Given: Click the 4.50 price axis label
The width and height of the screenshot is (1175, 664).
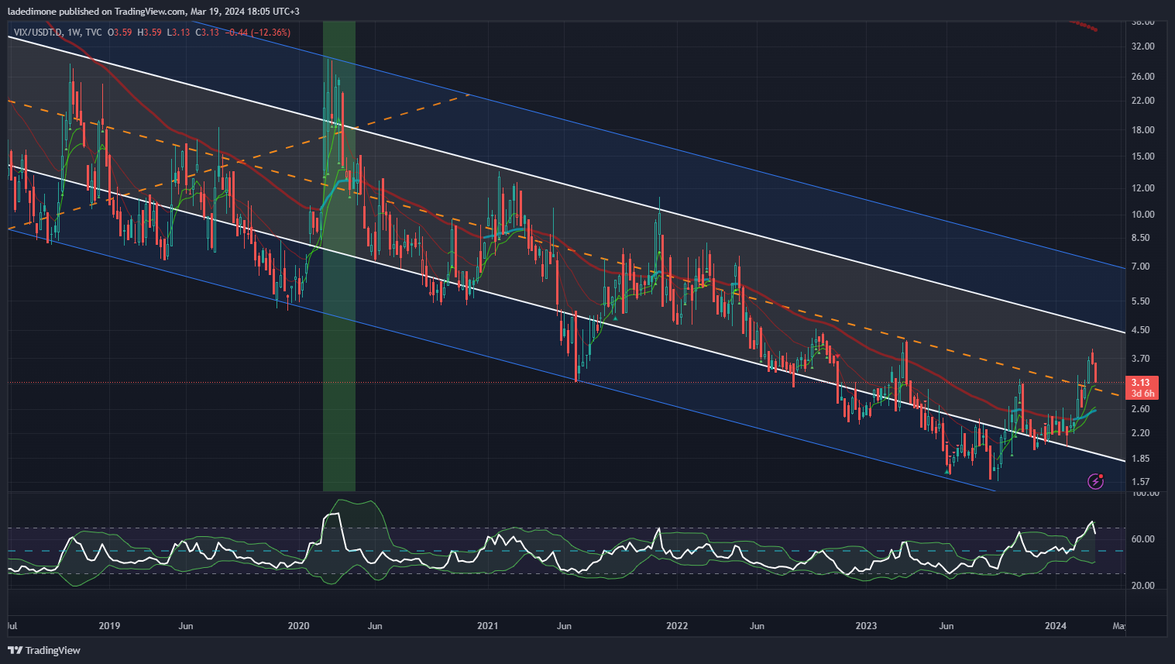Looking at the screenshot, I should [1141, 330].
